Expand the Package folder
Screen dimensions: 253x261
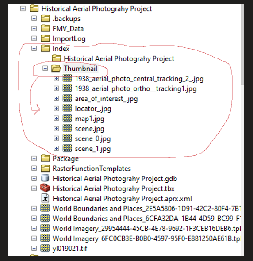pos(34,158)
